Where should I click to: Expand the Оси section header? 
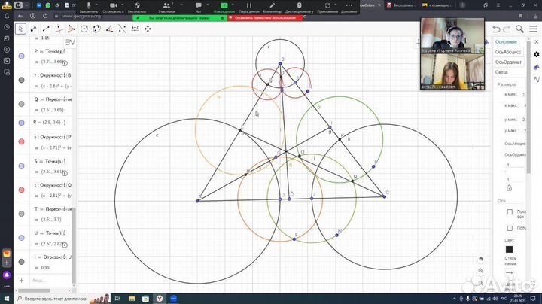pyautogui.click(x=502, y=200)
